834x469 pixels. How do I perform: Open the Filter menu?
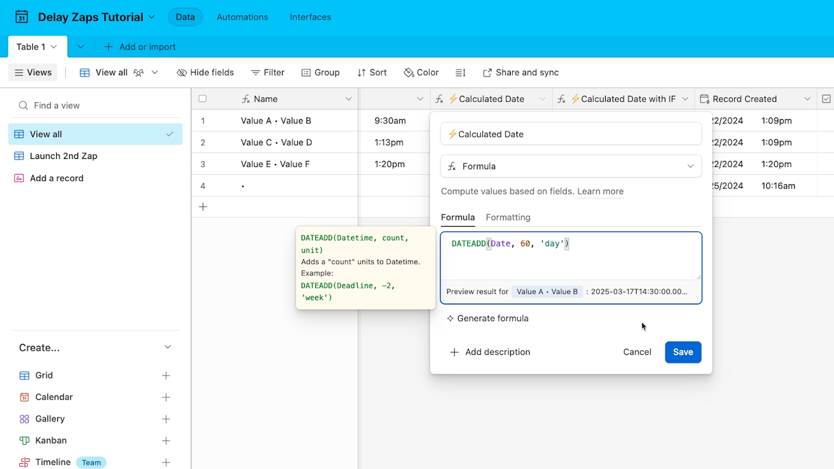[x=268, y=72]
